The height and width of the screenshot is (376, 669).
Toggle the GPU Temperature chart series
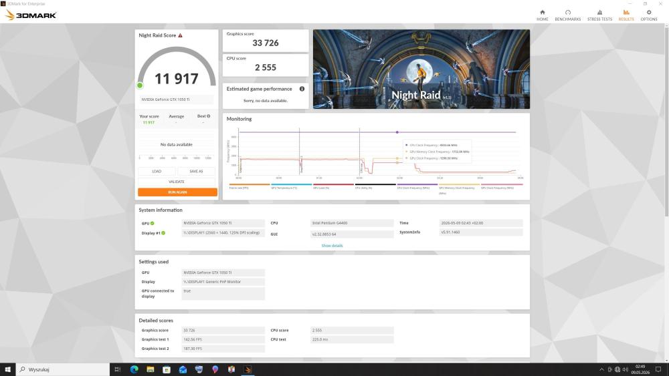[291, 186]
